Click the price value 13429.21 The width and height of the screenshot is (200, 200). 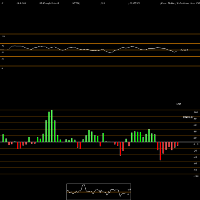coord(188,117)
